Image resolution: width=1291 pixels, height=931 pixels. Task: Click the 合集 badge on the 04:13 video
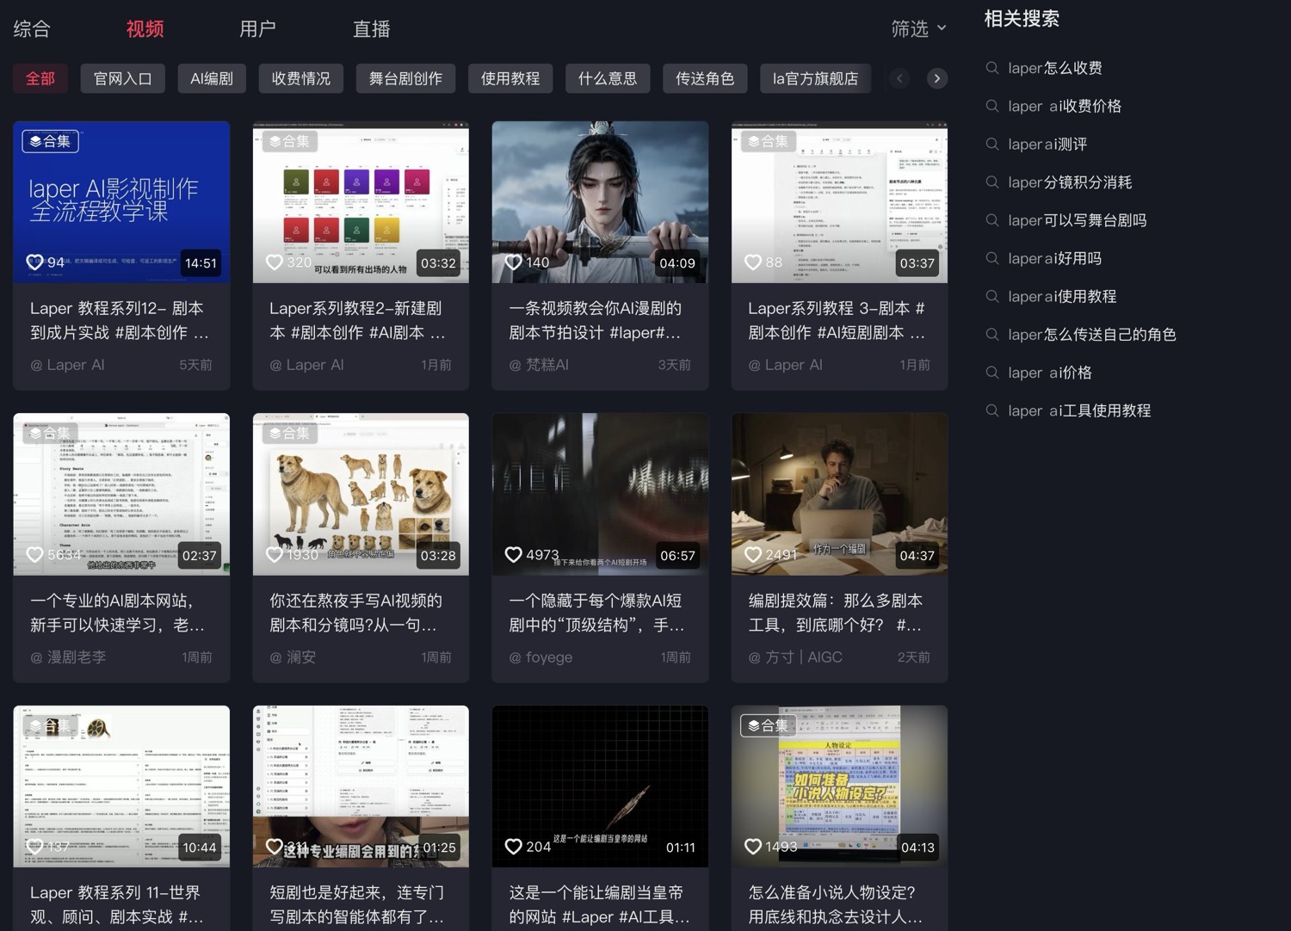pos(769,725)
